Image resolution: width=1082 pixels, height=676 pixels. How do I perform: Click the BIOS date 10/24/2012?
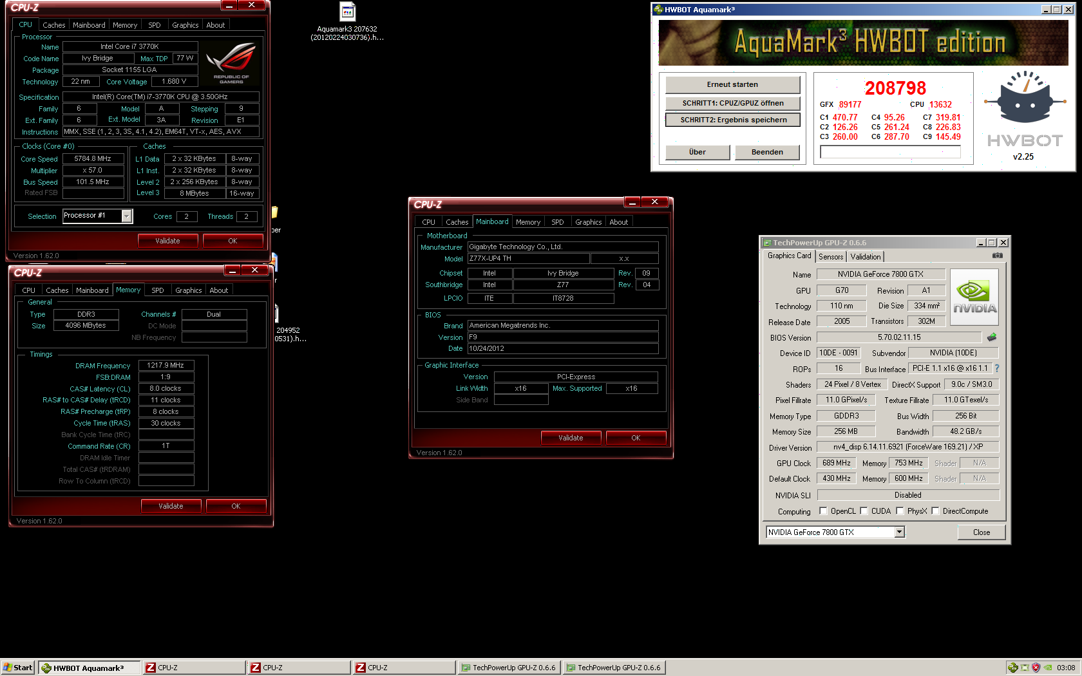click(563, 348)
